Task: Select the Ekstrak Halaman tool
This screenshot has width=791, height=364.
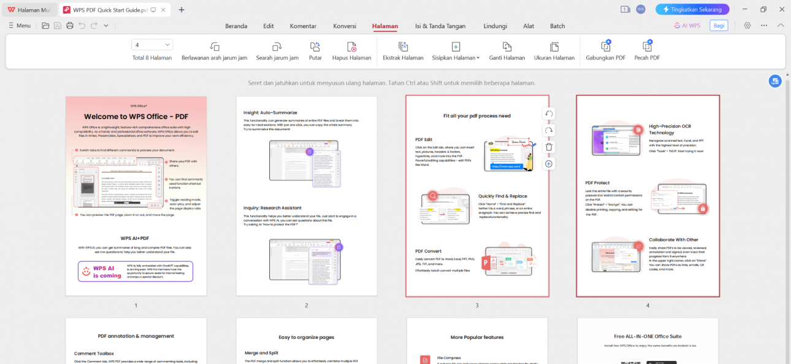Action: 403,49
